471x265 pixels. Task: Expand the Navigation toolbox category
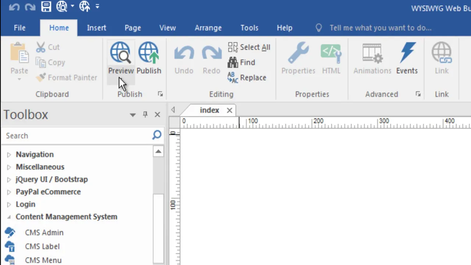(9, 155)
